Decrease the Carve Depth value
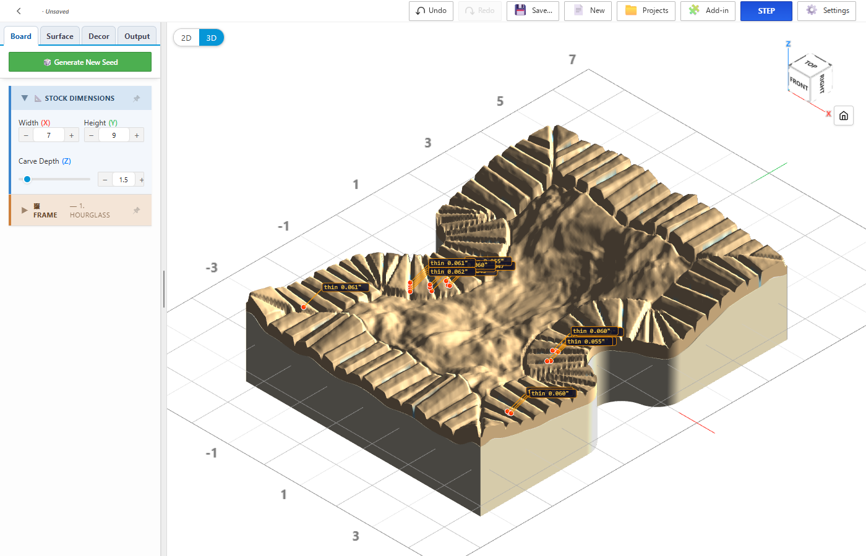The height and width of the screenshot is (556, 866). coord(105,180)
